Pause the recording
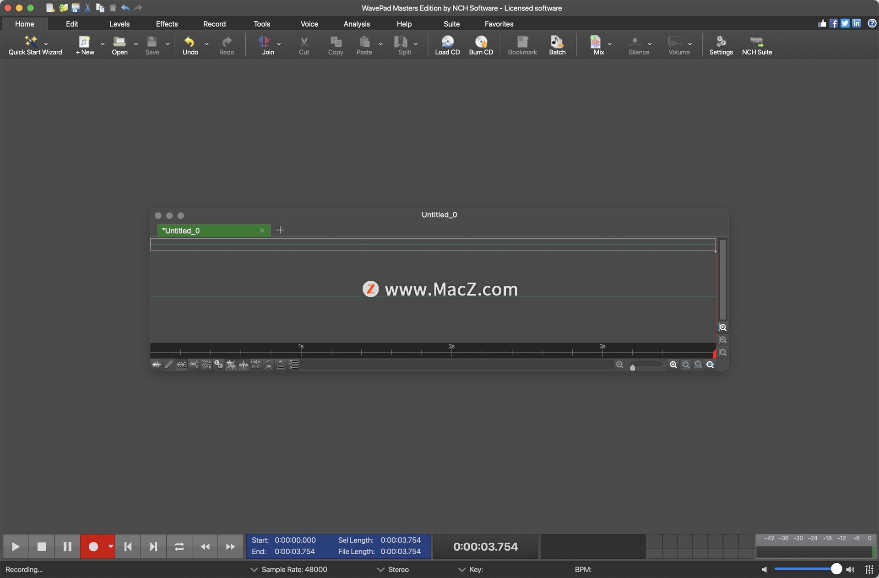Screen dimensions: 879x578 click(x=67, y=546)
